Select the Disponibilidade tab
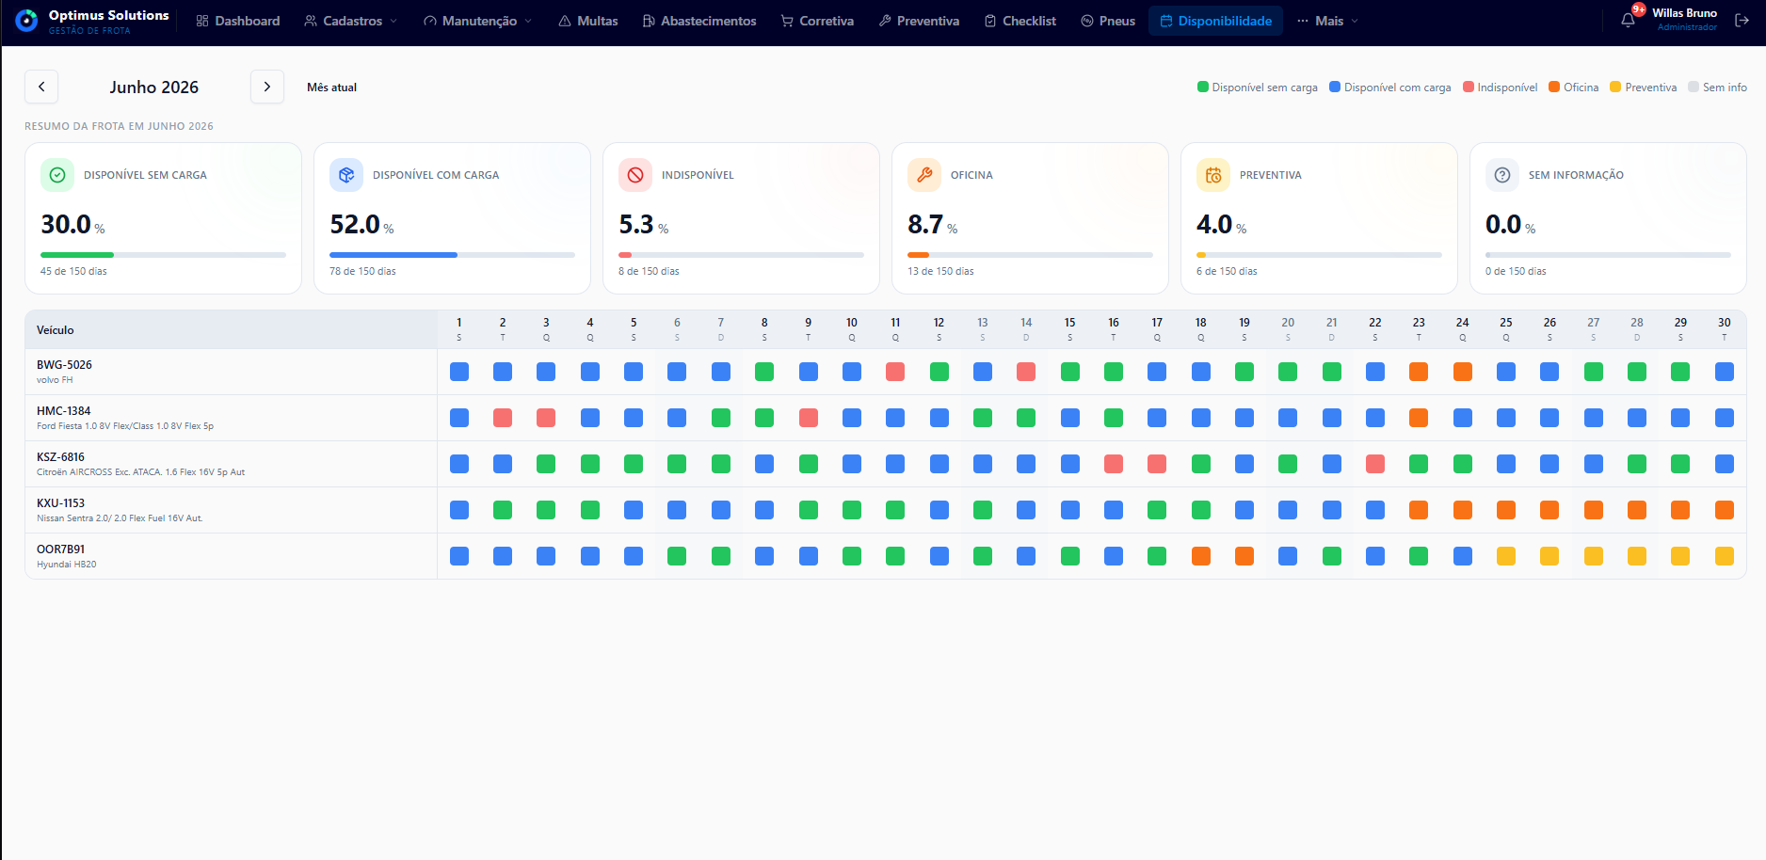 1215,21
